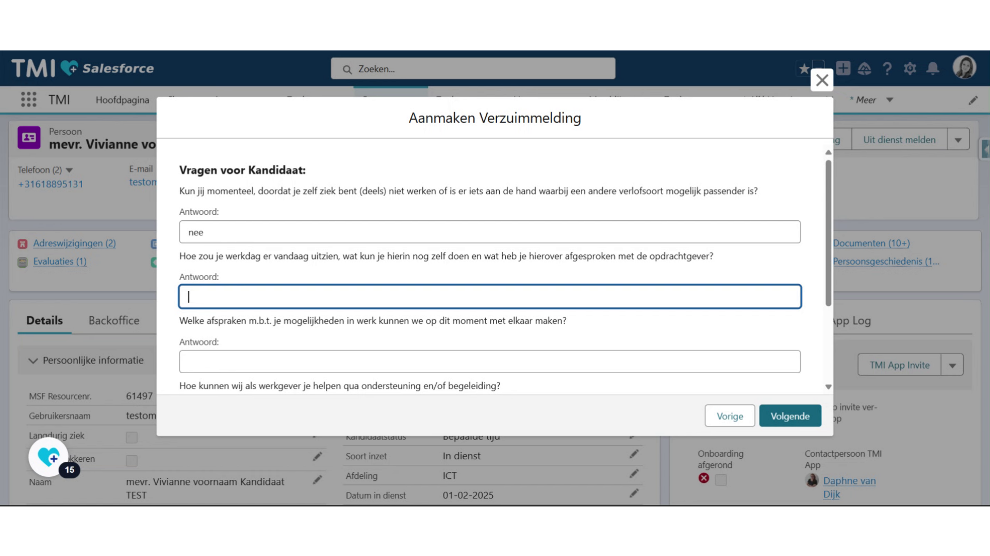Viewport: 990px width, 556px height.
Task: Click TMI App Invite button
Action: pos(899,365)
